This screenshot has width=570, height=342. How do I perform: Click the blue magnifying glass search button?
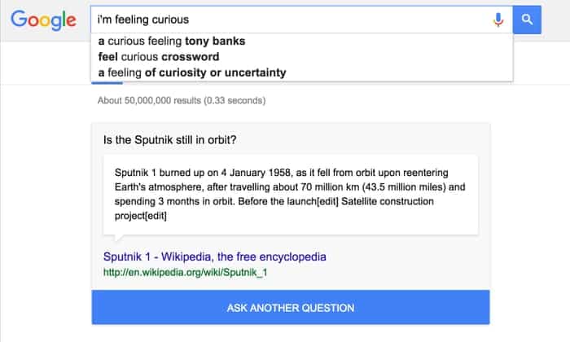(x=527, y=20)
